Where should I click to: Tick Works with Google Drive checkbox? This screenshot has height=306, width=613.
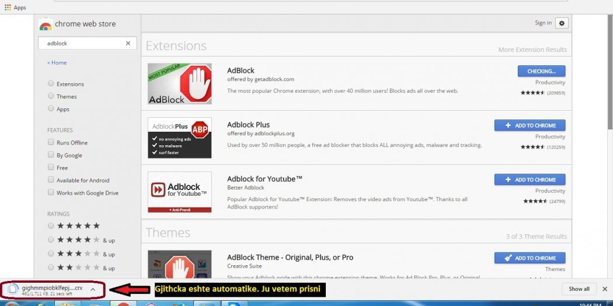pos(51,192)
